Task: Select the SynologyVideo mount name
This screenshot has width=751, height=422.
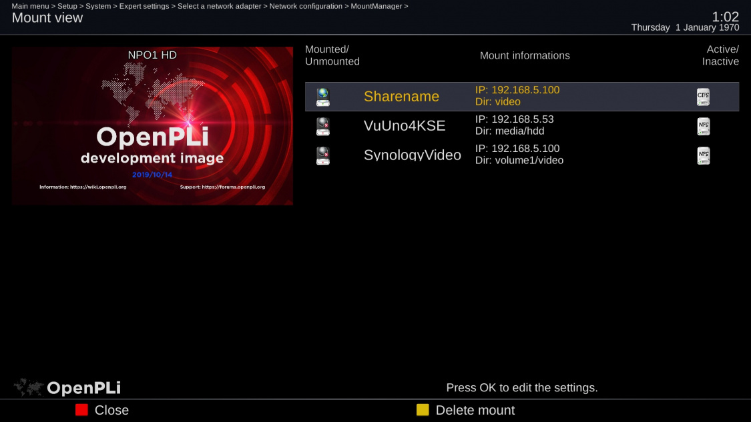Action: [412, 155]
